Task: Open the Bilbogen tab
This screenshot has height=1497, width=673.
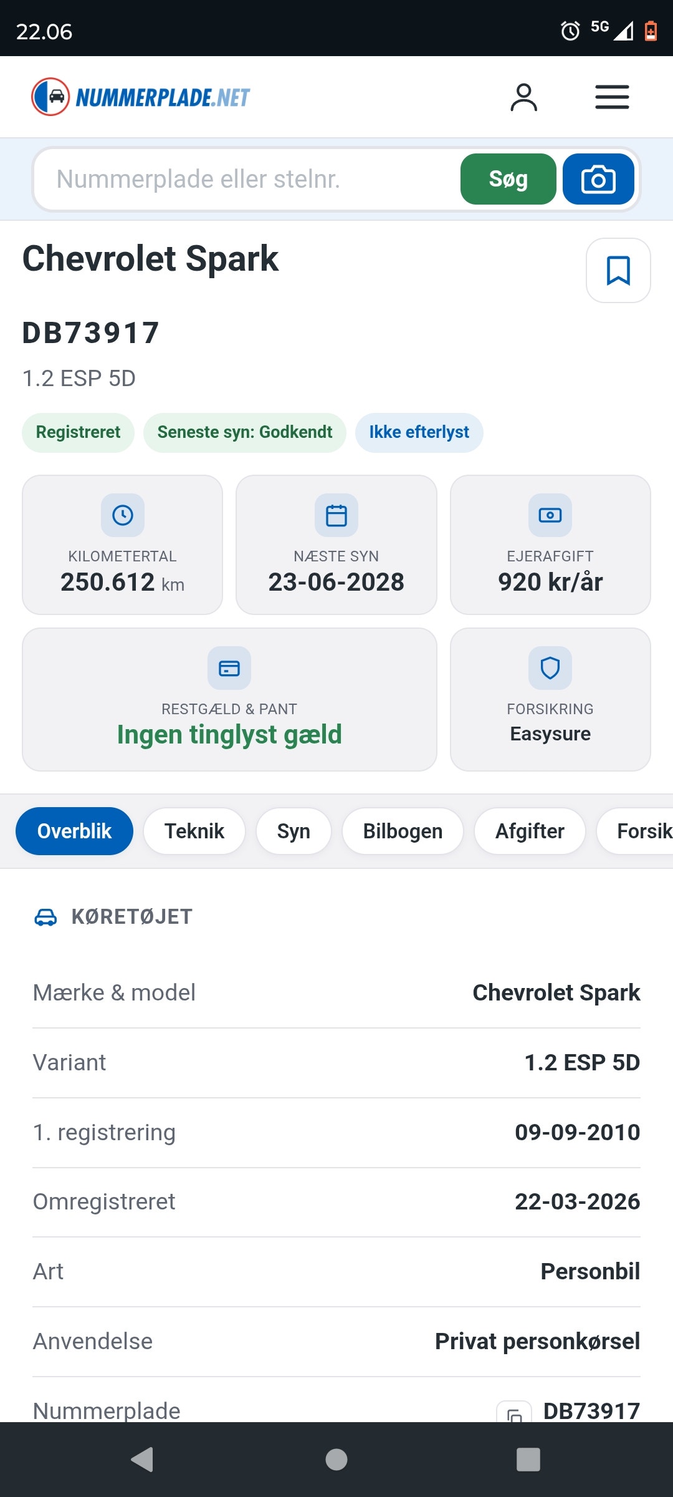Action: click(x=403, y=831)
